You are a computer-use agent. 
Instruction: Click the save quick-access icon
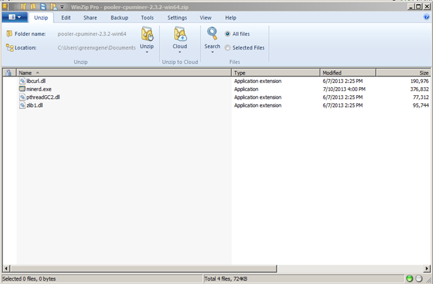[x=43, y=7]
